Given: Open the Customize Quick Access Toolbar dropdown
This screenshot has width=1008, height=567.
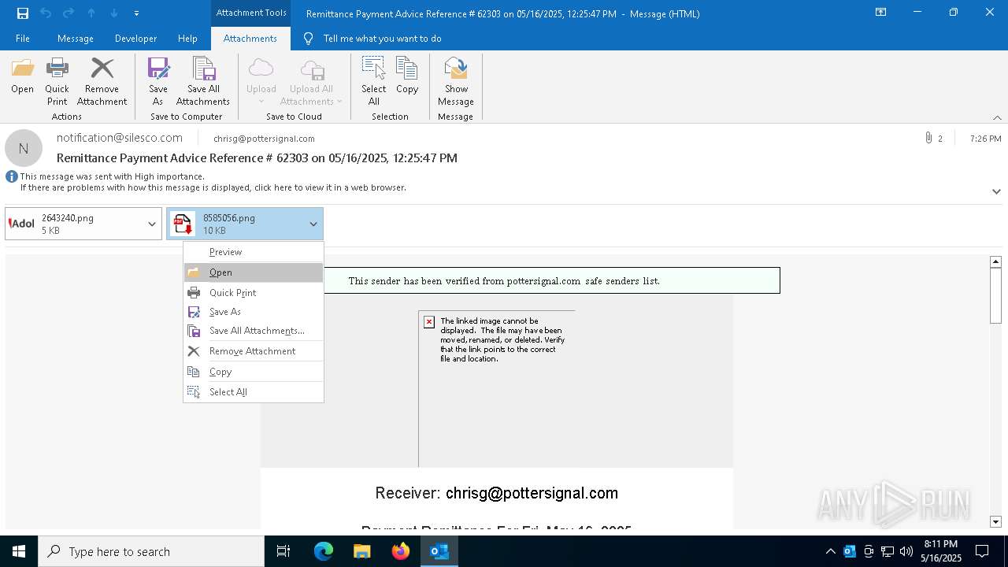Looking at the screenshot, I should point(136,13).
